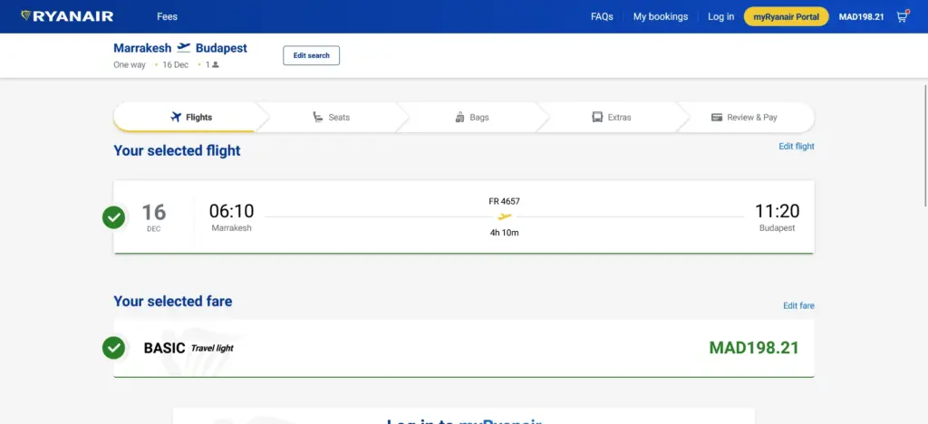Click the BASIC fare name

click(x=165, y=348)
